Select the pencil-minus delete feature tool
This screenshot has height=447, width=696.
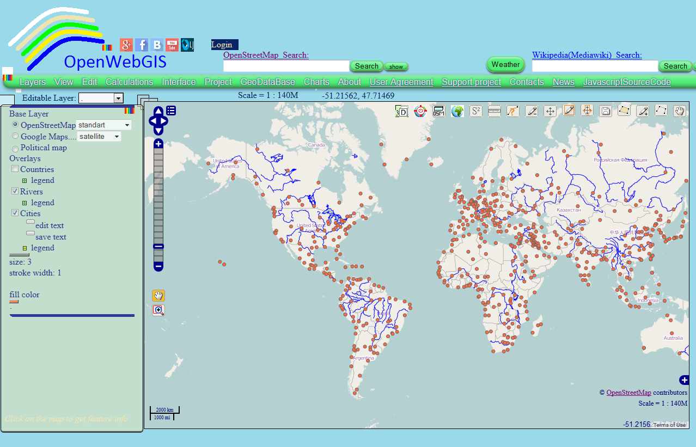pos(532,111)
